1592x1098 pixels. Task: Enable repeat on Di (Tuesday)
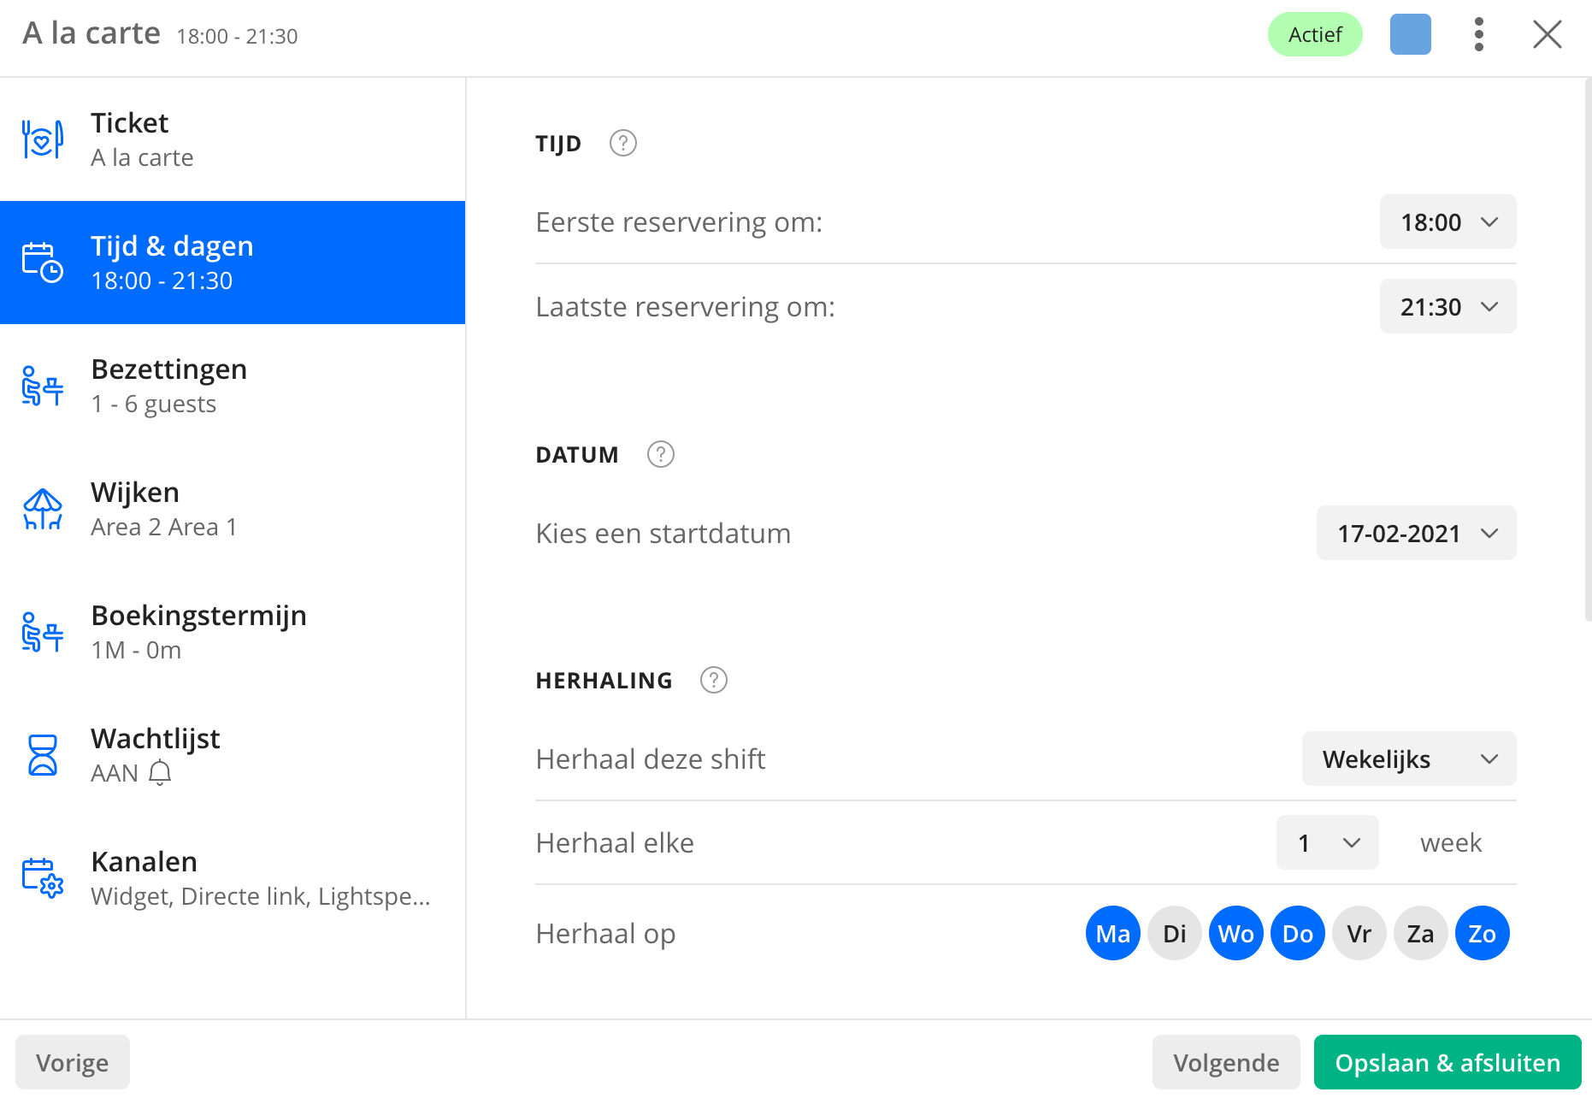pos(1175,933)
